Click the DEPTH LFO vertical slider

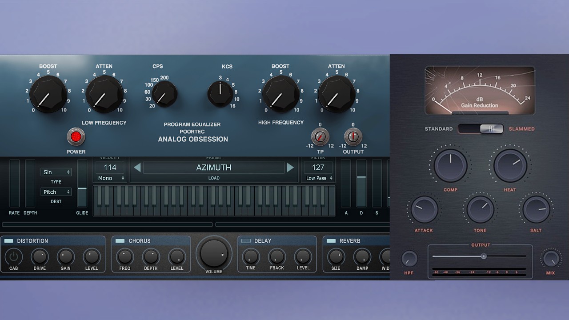pyautogui.click(x=30, y=183)
